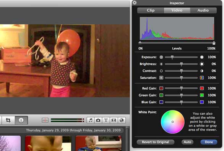Open the maps and backgrounds globe icon
The width and height of the screenshot is (224, 151).
click(122, 120)
